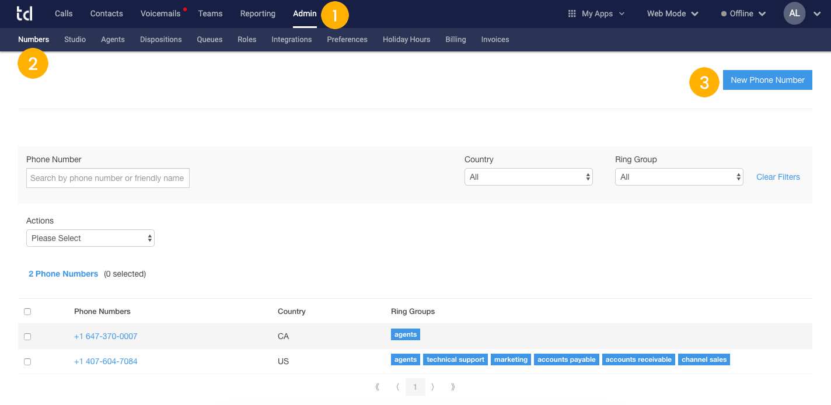Click the Phone Numbers column header

pyautogui.click(x=102, y=312)
